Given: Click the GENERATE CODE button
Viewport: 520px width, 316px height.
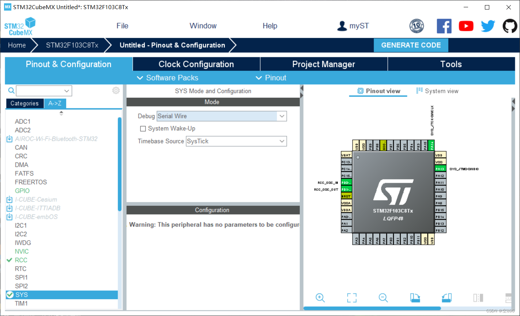Looking at the screenshot, I should 411,45.
